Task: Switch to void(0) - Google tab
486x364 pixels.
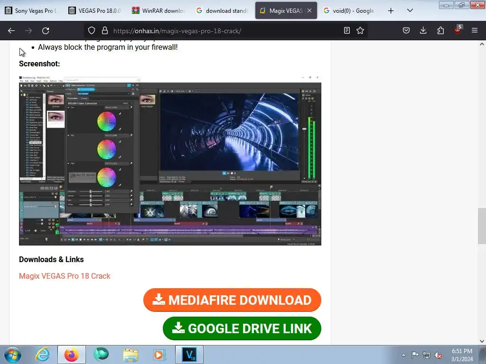Action: [x=349, y=10]
